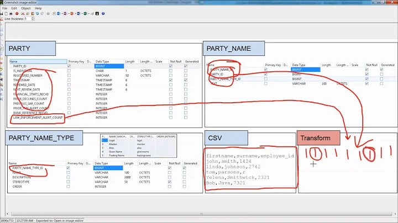This screenshot has height=223, width=398.
Task: Click the PARTY table title
Action: pyautogui.click(x=19, y=49)
